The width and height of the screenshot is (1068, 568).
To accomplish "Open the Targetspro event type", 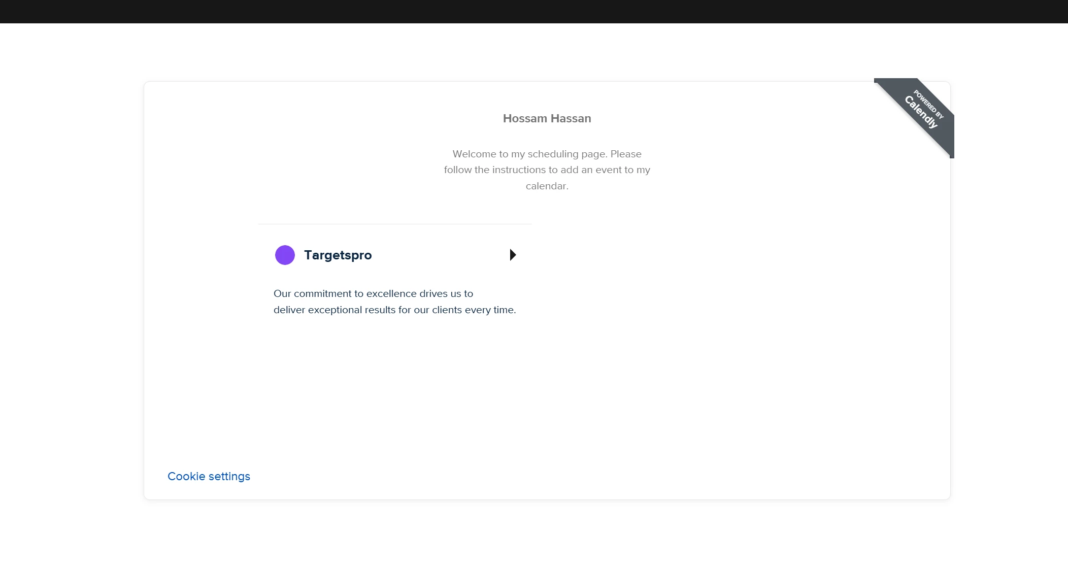I will [x=338, y=255].
